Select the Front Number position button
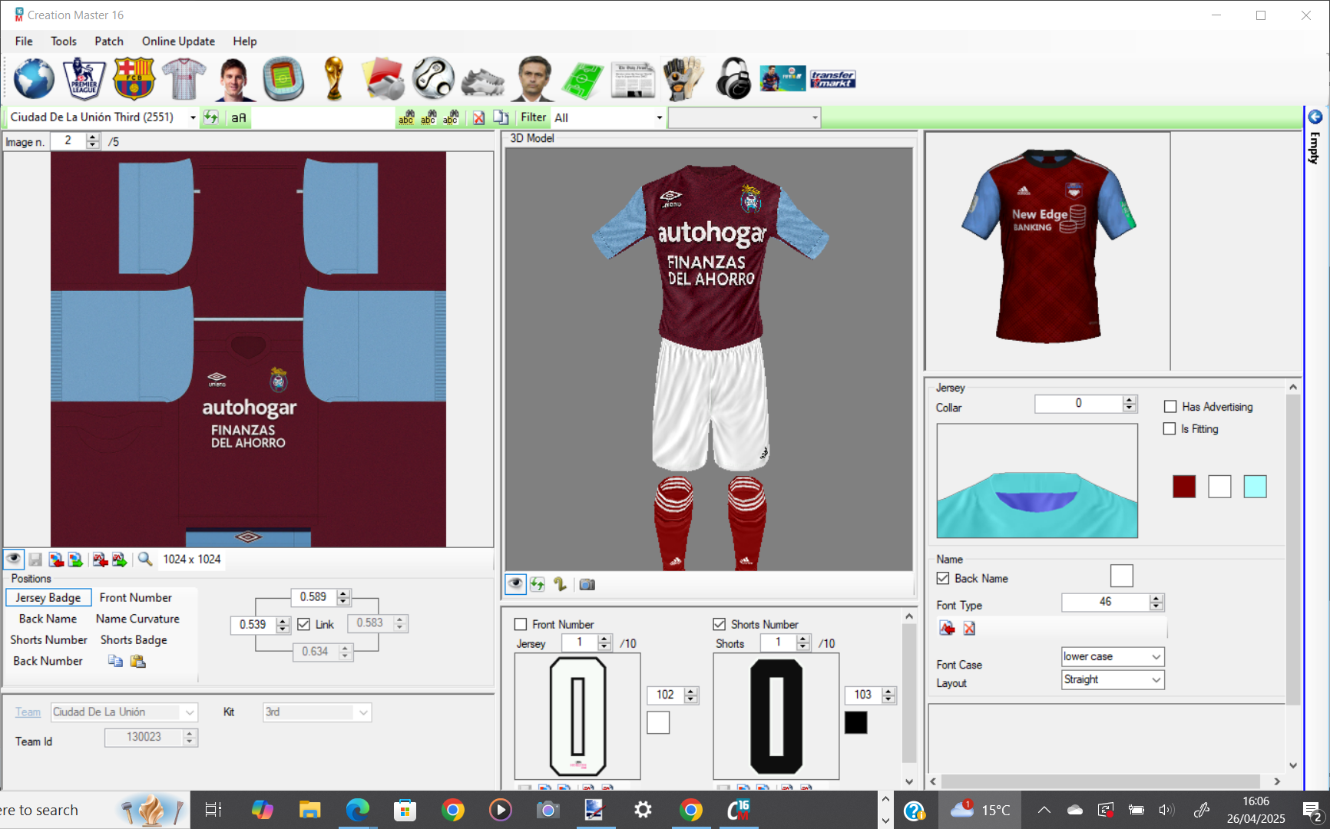This screenshot has height=829, width=1330. tap(136, 597)
